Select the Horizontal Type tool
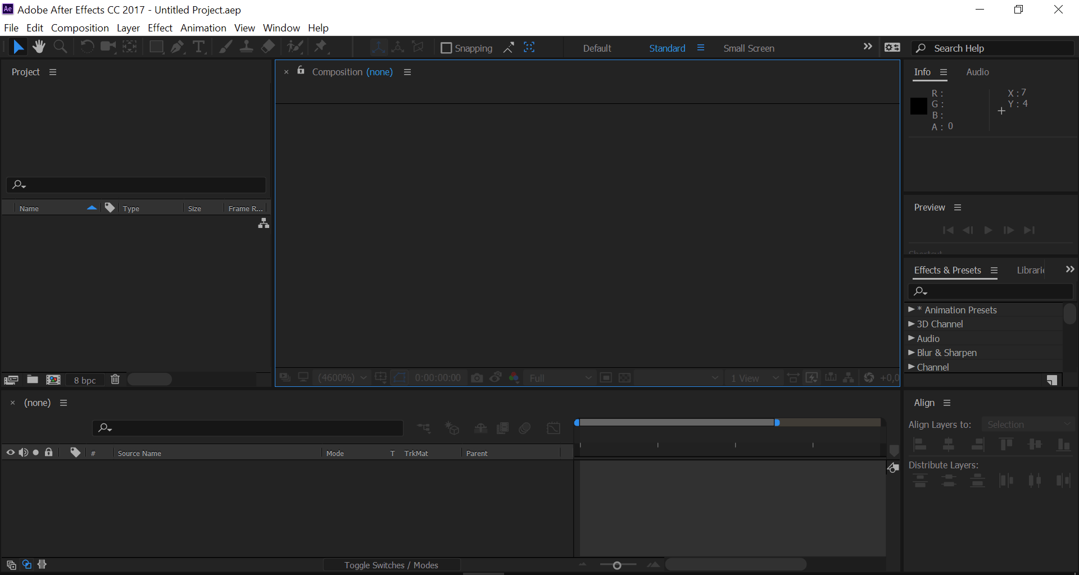Image resolution: width=1079 pixels, height=575 pixels. (199, 47)
